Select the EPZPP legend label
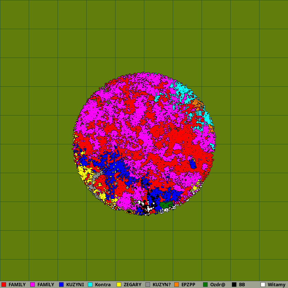288x288 pixels. point(188,285)
